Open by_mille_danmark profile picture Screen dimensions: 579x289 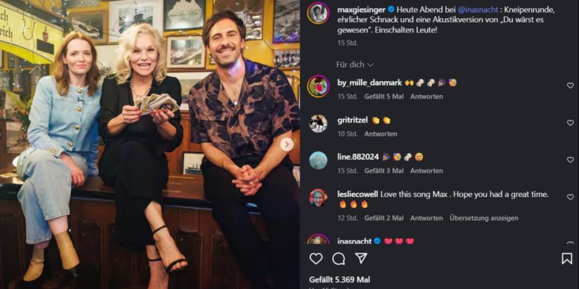(318, 86)
